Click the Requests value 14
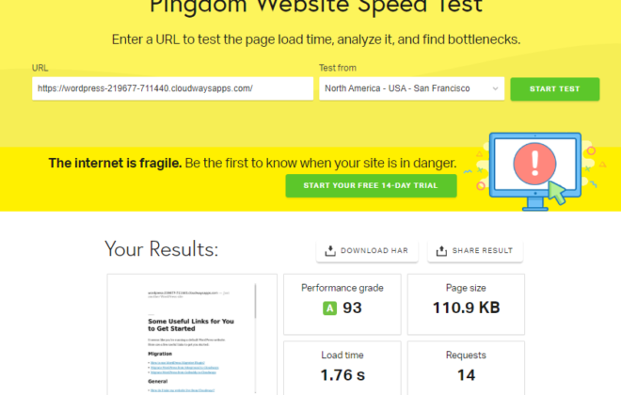 (466, 375)
